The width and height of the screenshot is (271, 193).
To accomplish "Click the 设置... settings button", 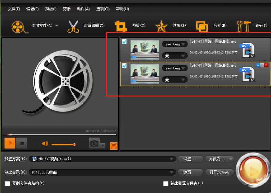I will (190, 159).
